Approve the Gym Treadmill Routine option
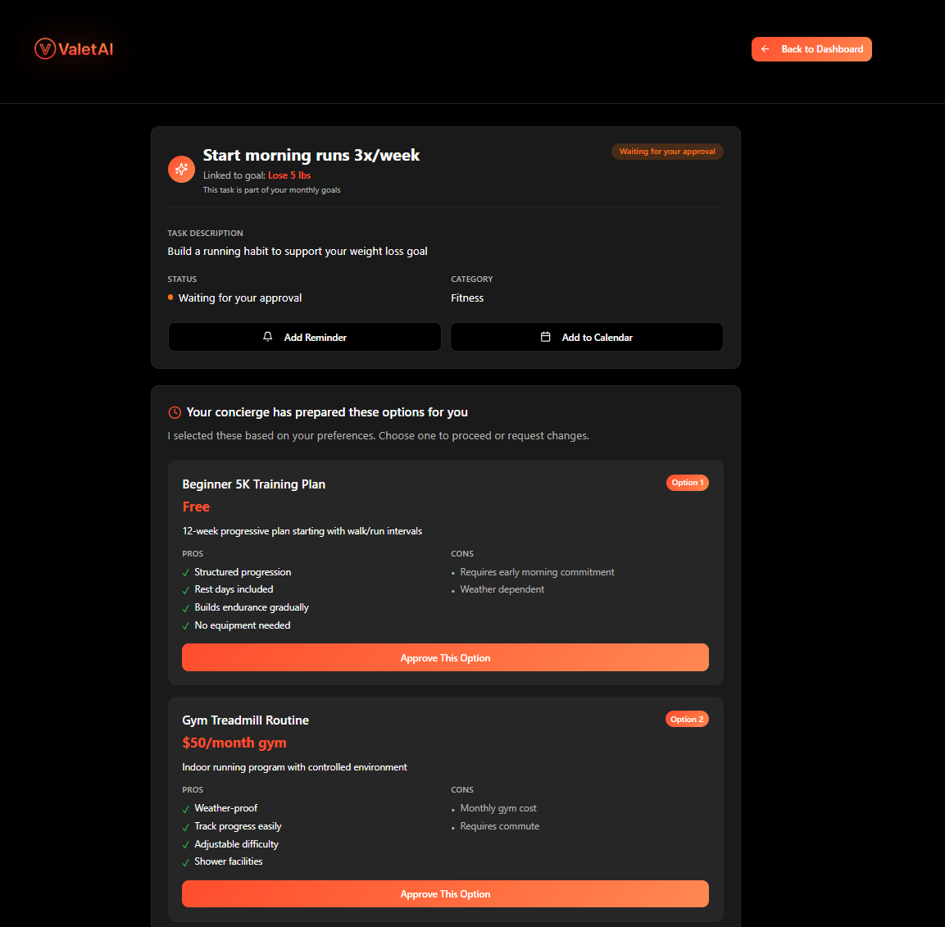The image size is (945, 927). 445,893
